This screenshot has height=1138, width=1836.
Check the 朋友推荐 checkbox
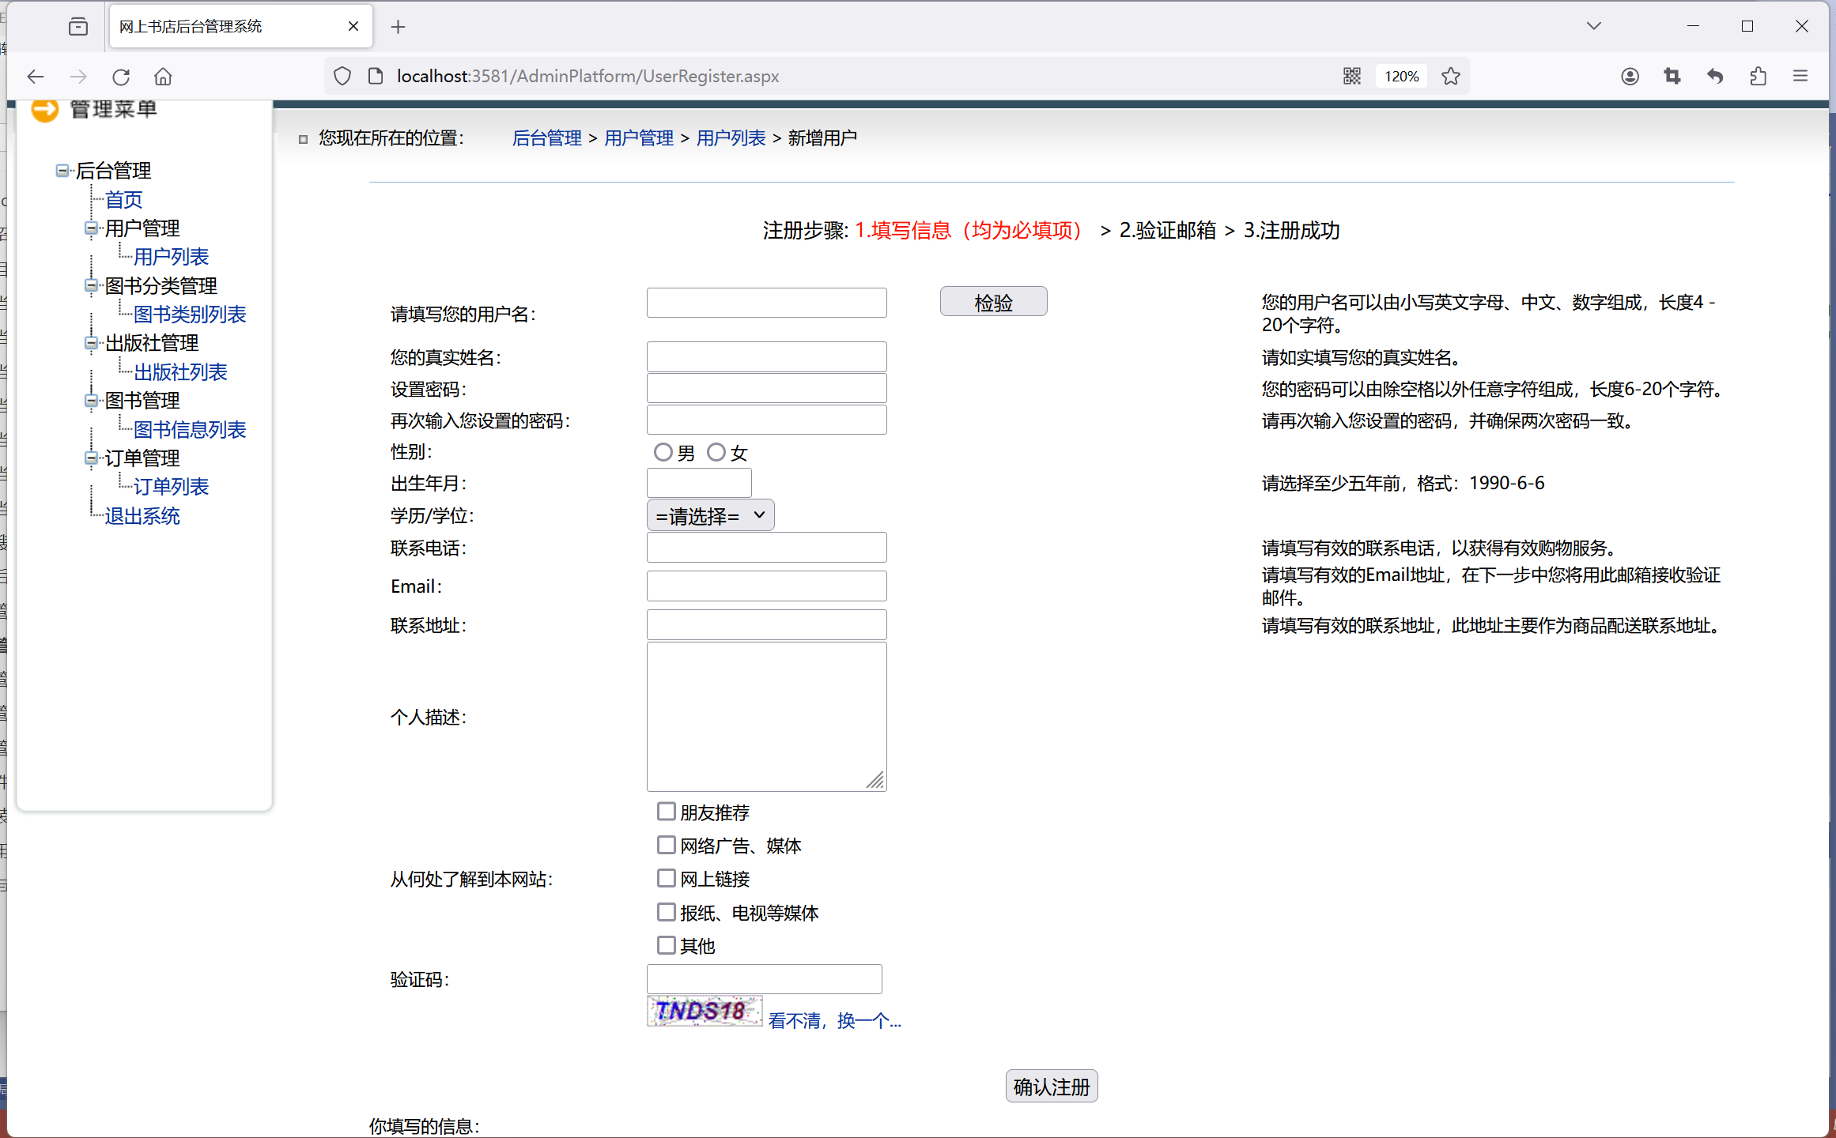(666, 812)
